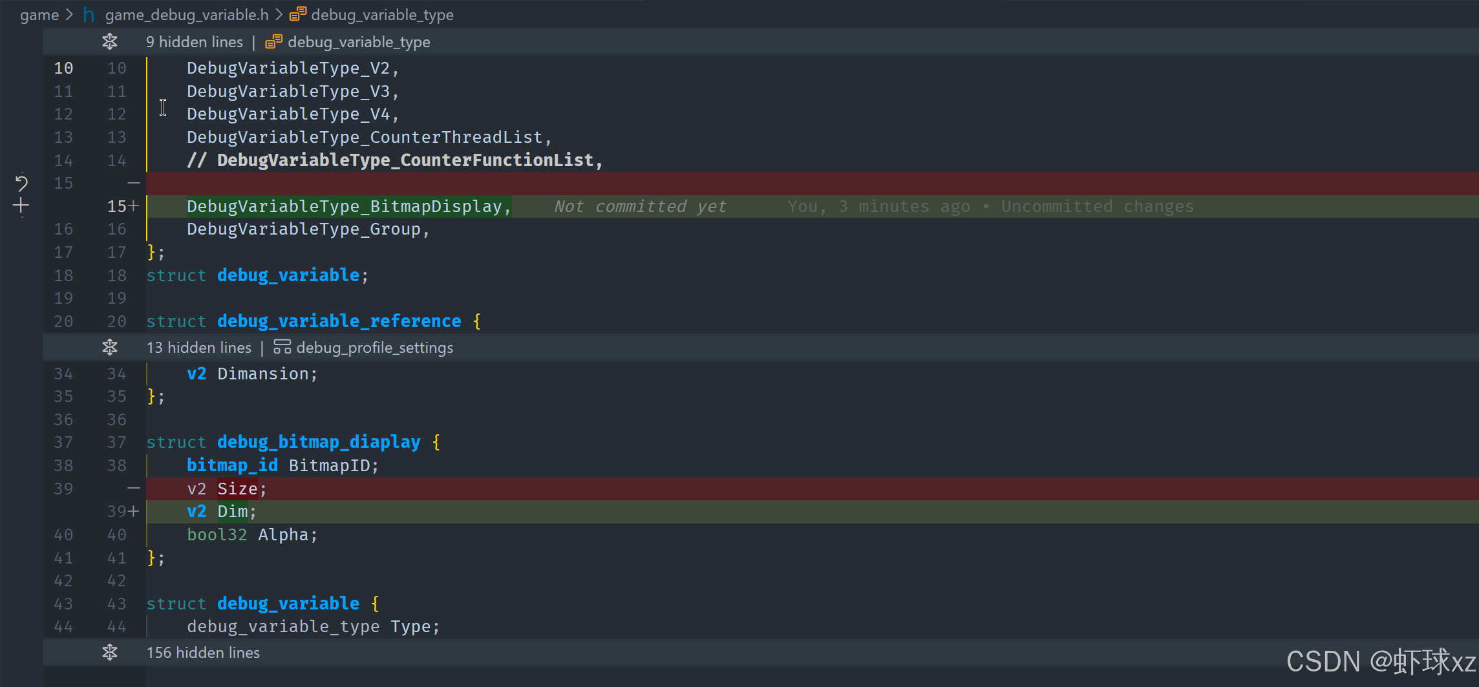This screenshot has width=1479, height=687.
Task: Click the 9 hidden lines label
Action: (195, 42)
